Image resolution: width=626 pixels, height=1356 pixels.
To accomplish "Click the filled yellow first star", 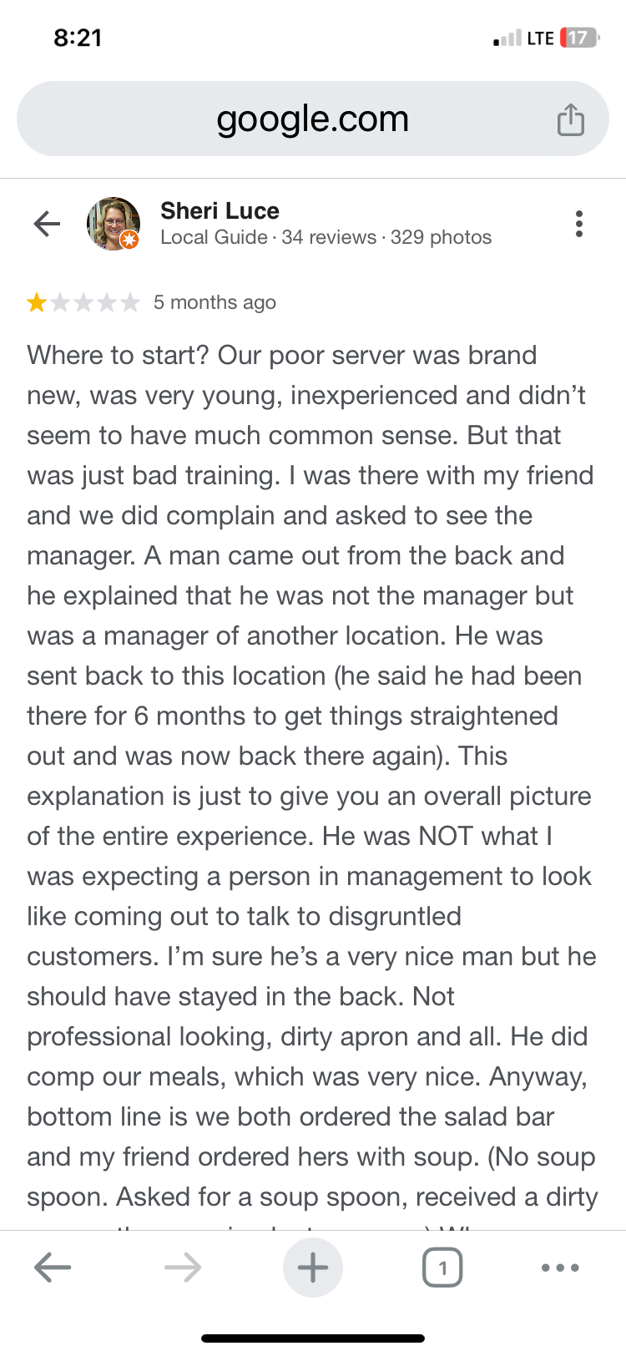I will point(37,302).
